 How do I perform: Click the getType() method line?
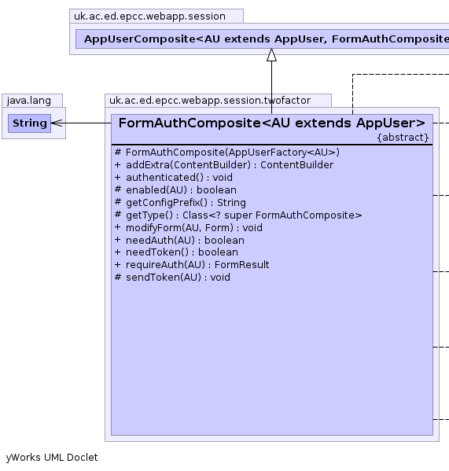[x=238, y=215]
